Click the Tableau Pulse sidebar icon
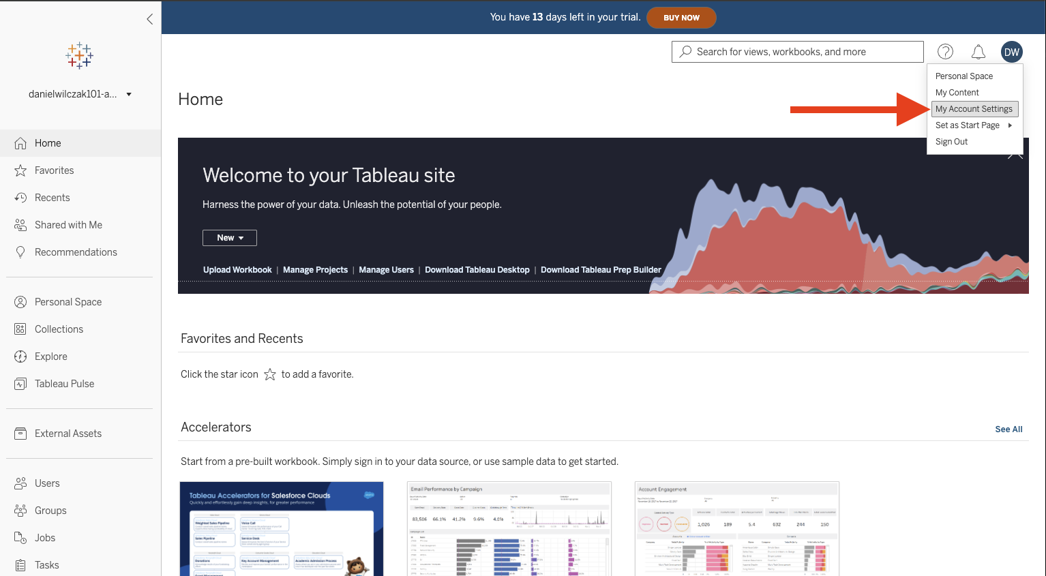Image resolution: width=1046 pixels, height=576 pixels. coord(20,384)
